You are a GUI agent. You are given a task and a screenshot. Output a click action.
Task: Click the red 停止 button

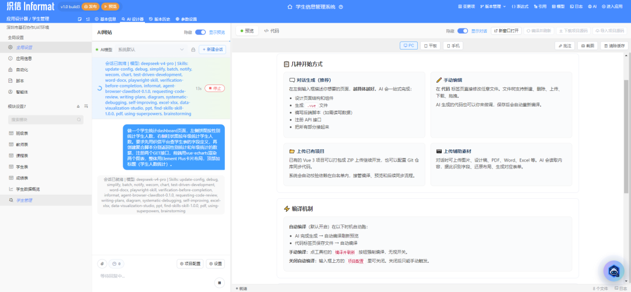[x=214, y=89]
